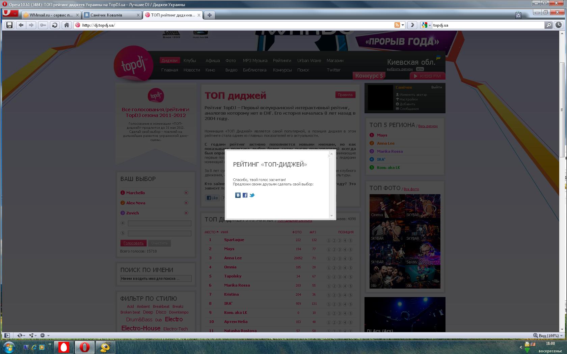Open Spartaque DJ profile link

pyautogui.click(x=234, y=240)
